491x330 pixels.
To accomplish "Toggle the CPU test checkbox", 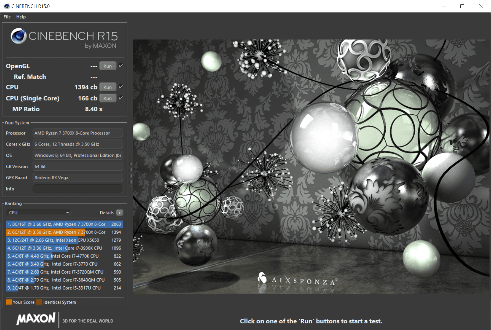I will [x=121, y=87].
